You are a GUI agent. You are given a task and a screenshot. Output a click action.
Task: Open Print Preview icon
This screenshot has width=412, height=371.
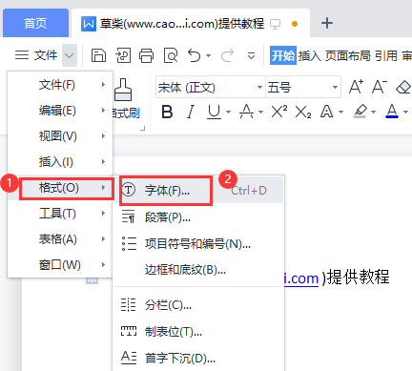pos(171,56)
